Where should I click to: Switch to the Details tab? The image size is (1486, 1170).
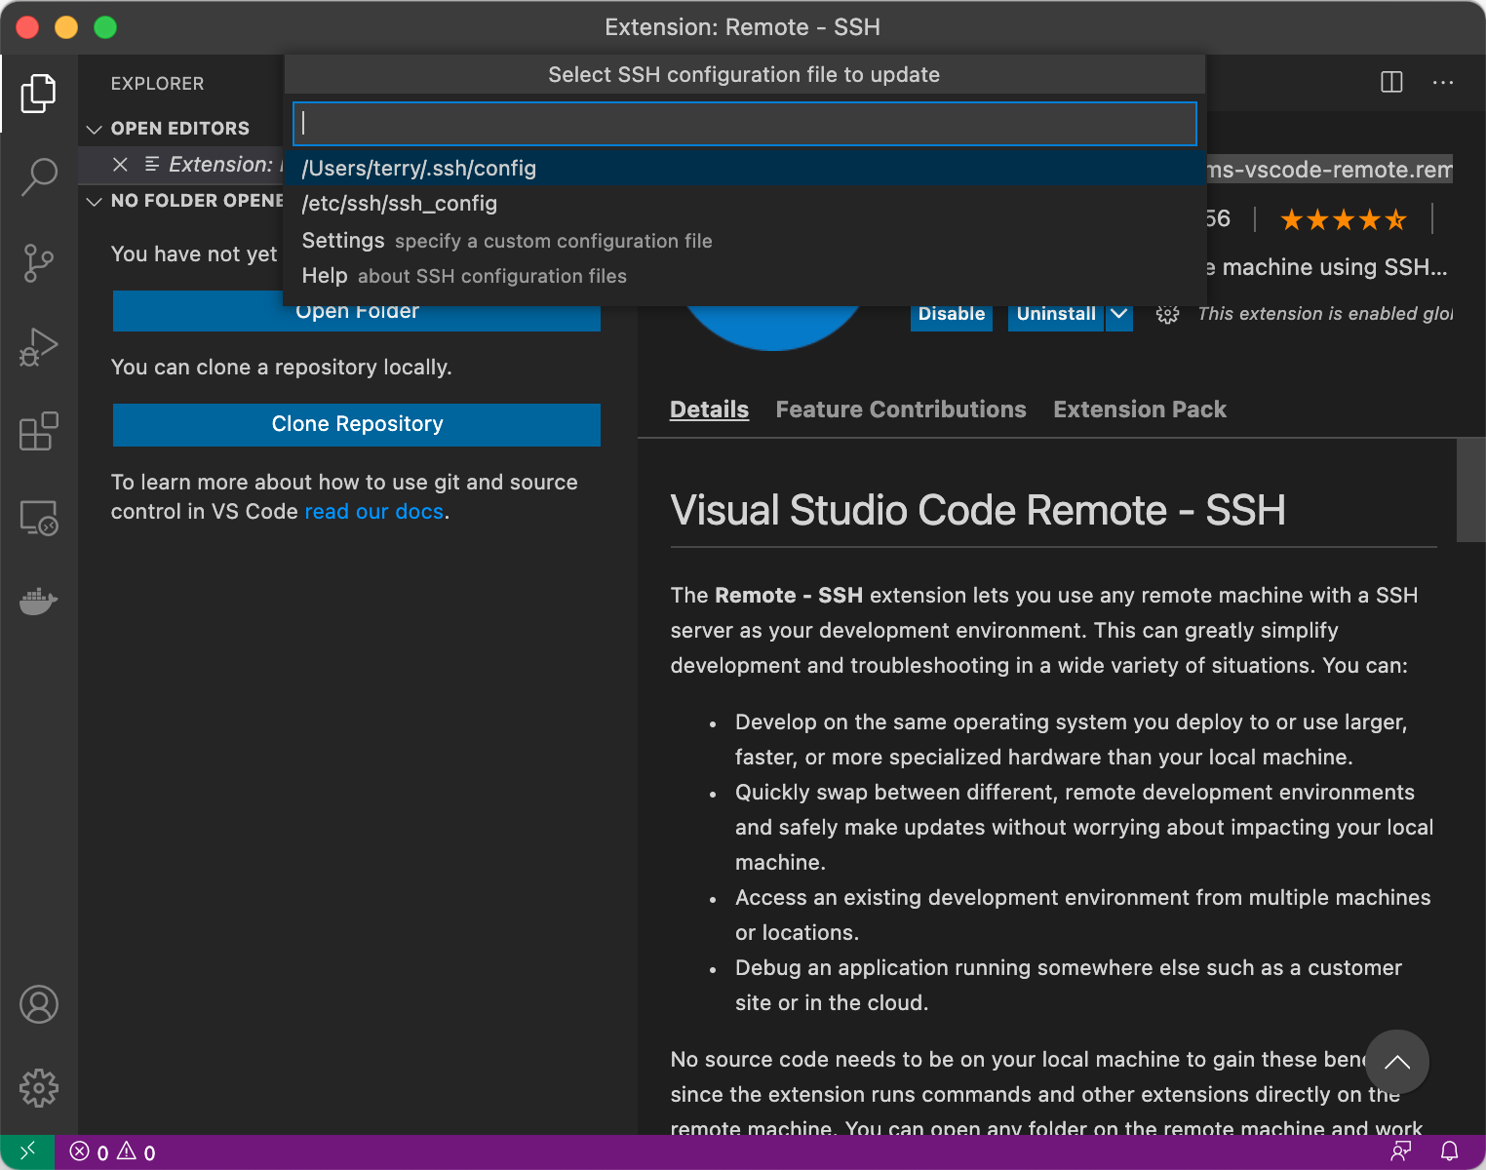(x=709, y=409)
